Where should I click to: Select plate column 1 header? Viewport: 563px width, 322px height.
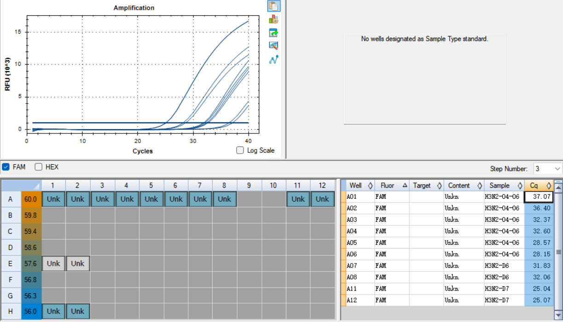53,185
